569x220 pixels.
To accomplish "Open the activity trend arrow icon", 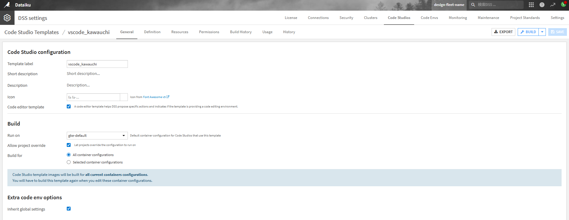I will (x=552, y=5).
